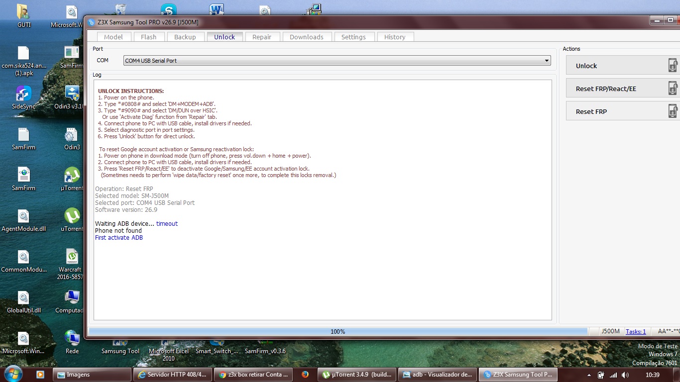Open Samsung Tool desktop shortcut
This screenshot has width=680, height=382.
[120, 347]
